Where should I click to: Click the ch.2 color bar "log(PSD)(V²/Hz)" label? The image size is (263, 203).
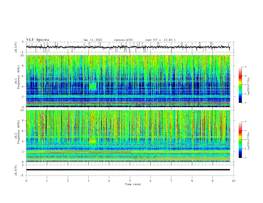[249, 141]
